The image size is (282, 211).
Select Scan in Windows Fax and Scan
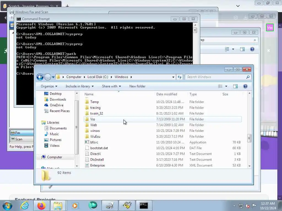coord(21,139)
